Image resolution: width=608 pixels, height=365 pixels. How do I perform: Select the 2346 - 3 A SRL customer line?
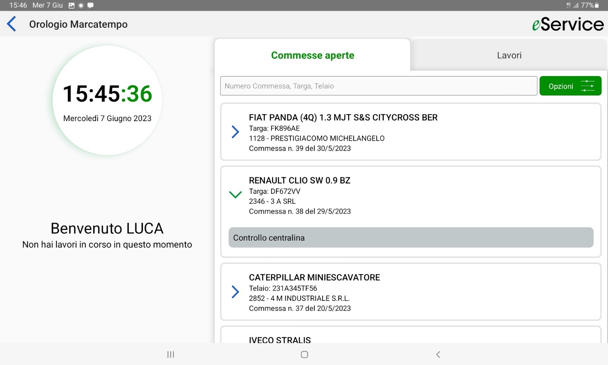tap(272, 201)
